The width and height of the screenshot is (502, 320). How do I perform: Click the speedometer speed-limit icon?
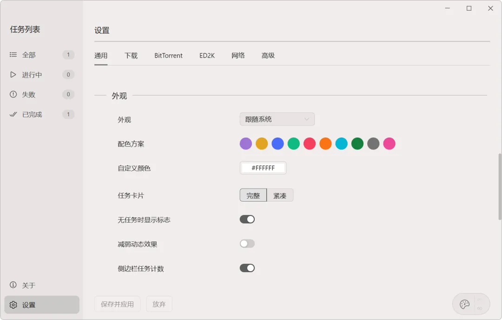click(464, 304)
